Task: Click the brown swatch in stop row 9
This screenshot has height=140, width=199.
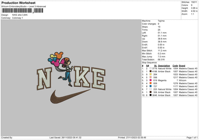Action: click(x=151, y=92)
